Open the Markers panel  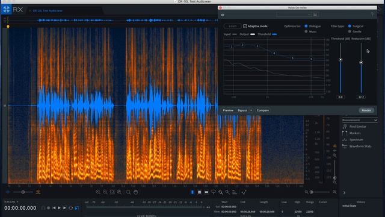pyautogui.click(x=355, y=133)
